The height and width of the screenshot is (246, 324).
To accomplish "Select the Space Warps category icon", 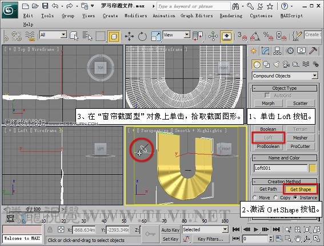I will 306,64.
